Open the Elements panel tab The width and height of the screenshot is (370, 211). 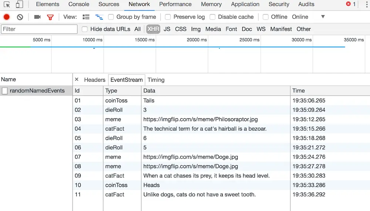click(48, 4)
